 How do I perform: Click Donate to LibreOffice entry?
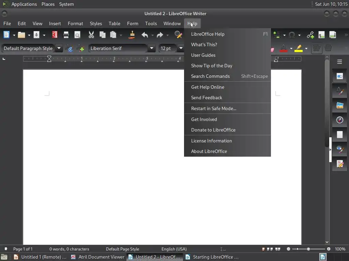coord(227,130)
